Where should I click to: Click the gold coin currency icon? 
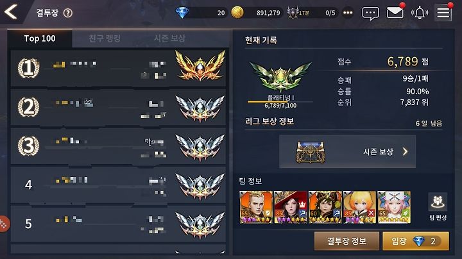point(237,13)
